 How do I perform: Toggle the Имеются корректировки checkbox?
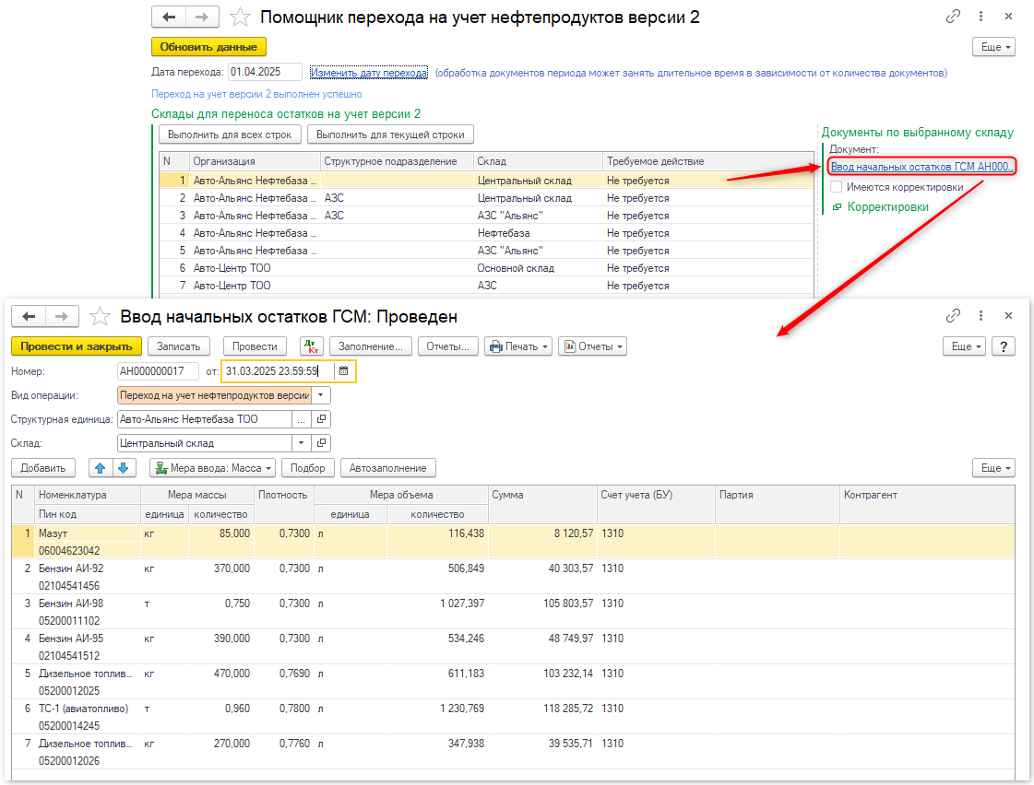tap(836, 187)
